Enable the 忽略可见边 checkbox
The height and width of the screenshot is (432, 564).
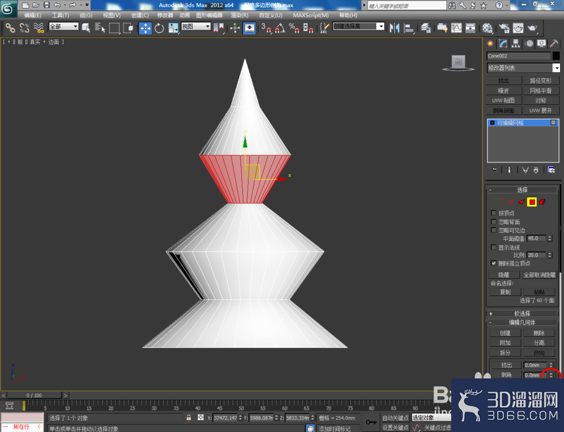click(493, 230)
